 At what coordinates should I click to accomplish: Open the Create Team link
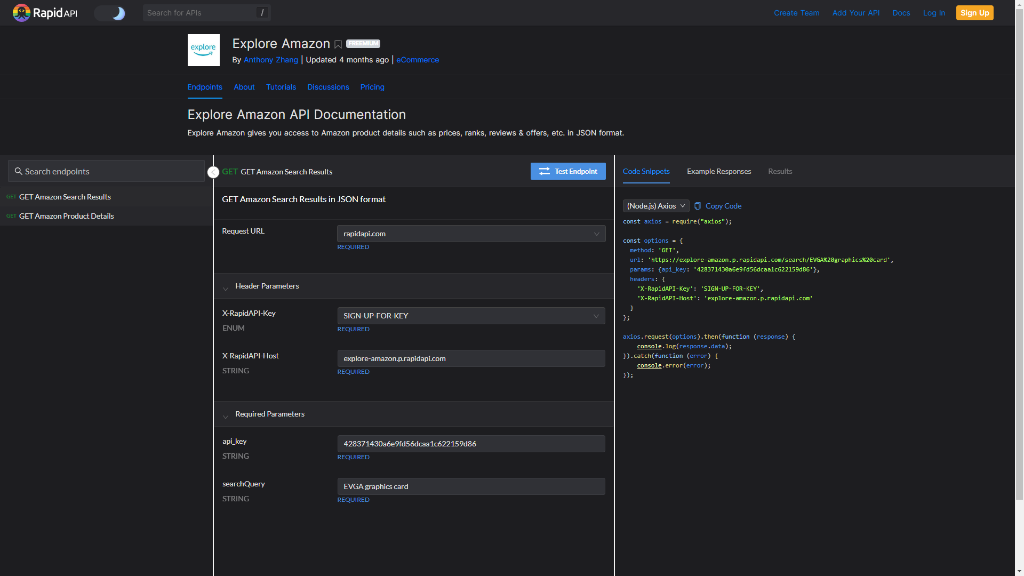tap(796, 13)
